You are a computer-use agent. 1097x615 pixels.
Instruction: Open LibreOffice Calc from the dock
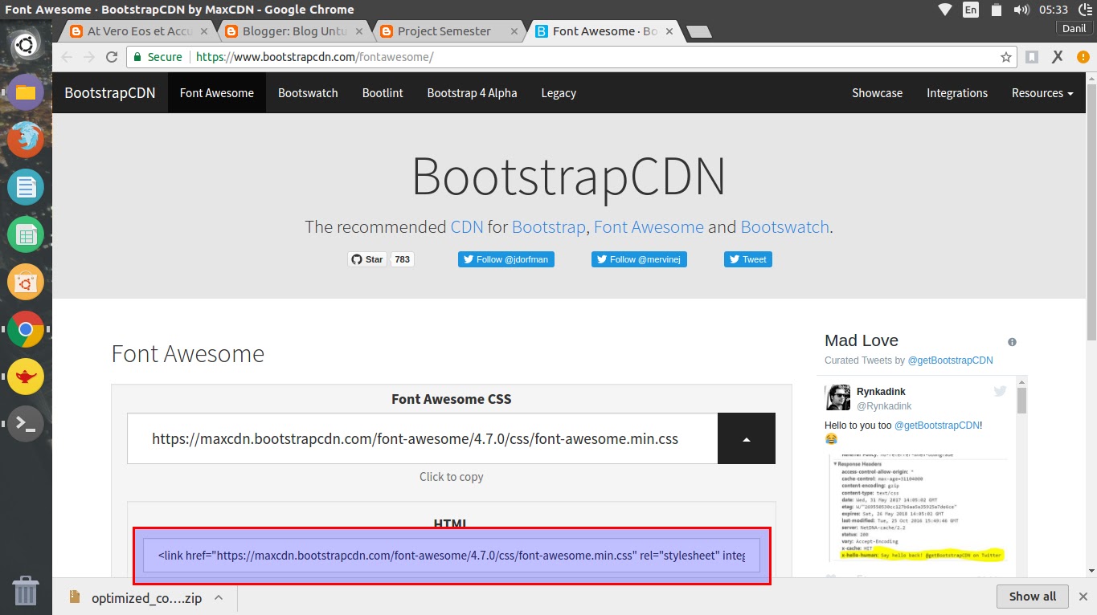[x=25, y=235]
